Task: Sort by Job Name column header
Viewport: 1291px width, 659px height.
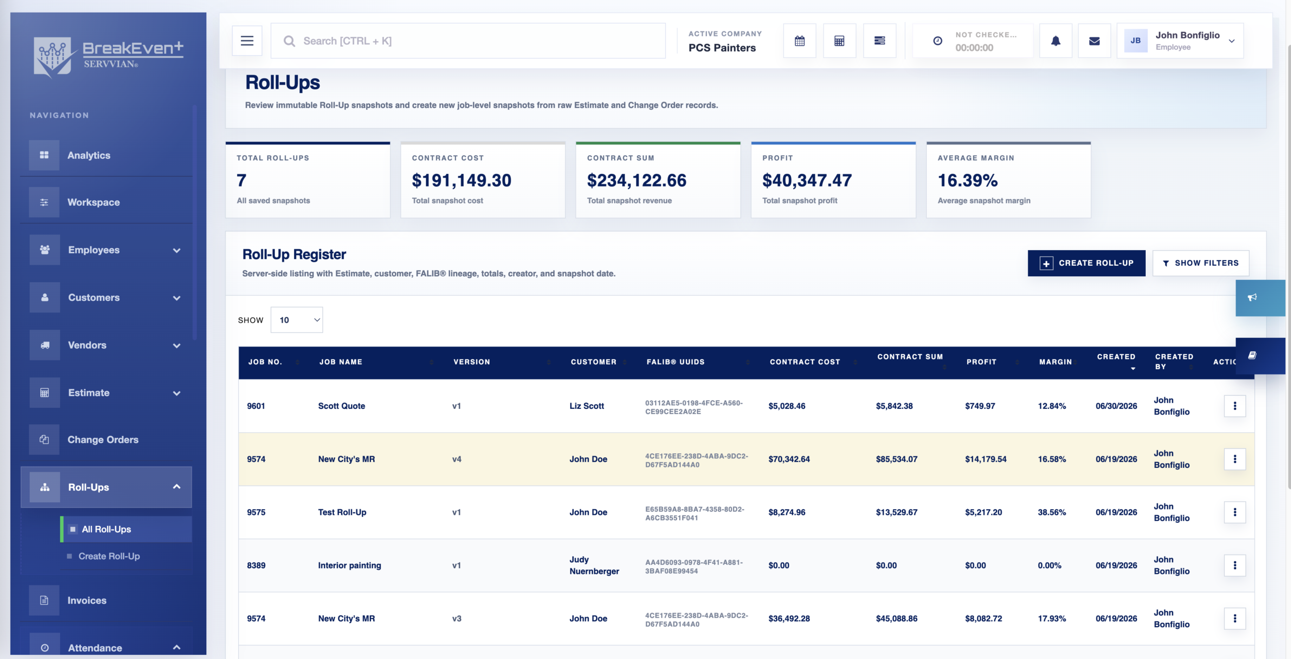Action: tap(376, 362)
